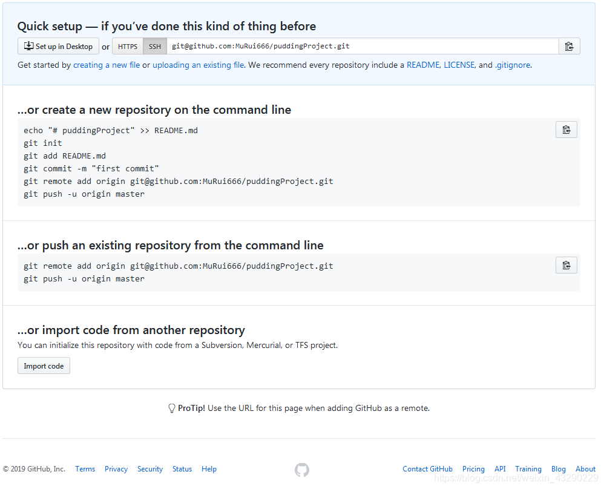Copy the new repository commands block
Image resolution: width=604 pixels, height=489 pixels.
pos(566,130)
